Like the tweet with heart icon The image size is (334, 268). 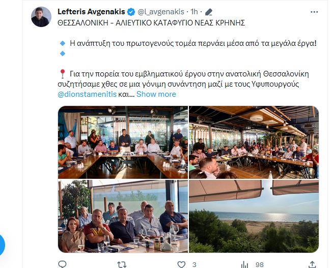point(181,264)
